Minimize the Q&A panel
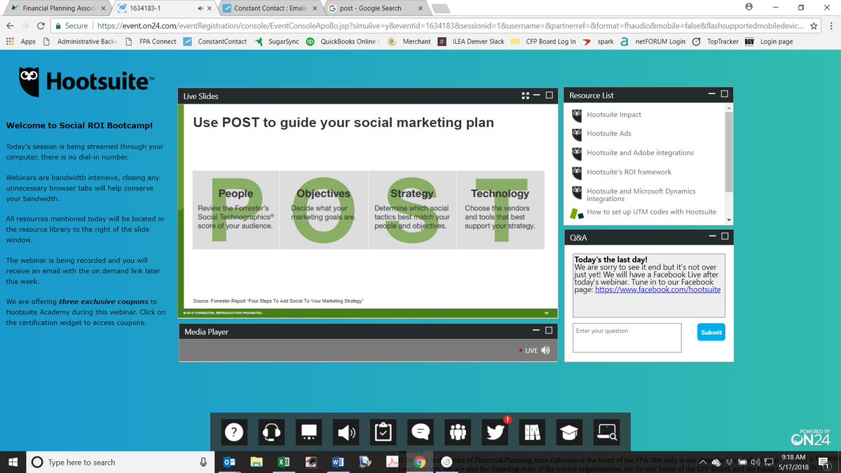 (711, 237)
